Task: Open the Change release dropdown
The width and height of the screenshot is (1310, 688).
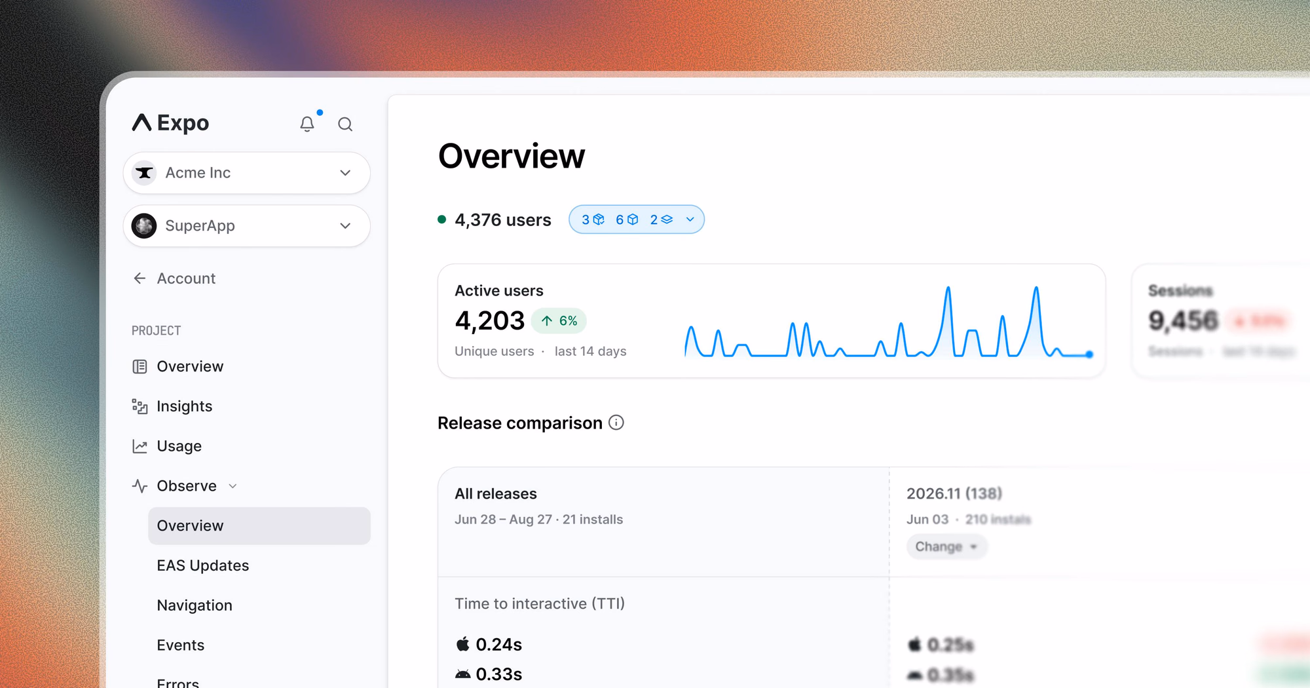Action: [946, 546]
